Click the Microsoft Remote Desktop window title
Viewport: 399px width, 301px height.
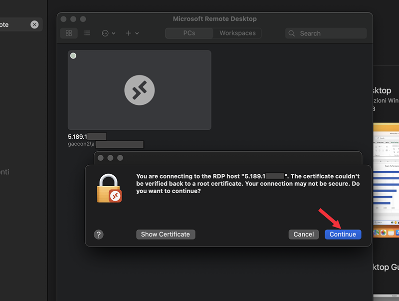[x=215, y=19]
